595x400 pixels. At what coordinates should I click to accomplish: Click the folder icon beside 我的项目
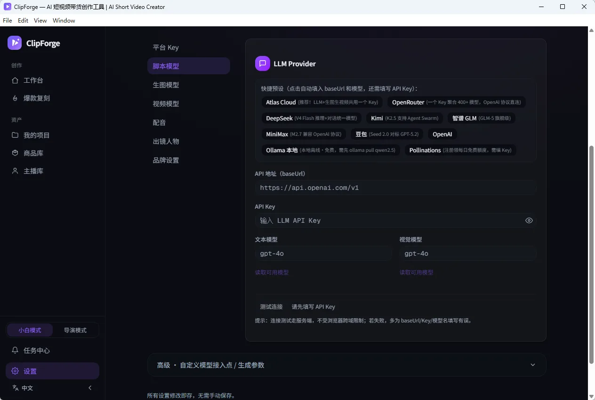(16, 135)
